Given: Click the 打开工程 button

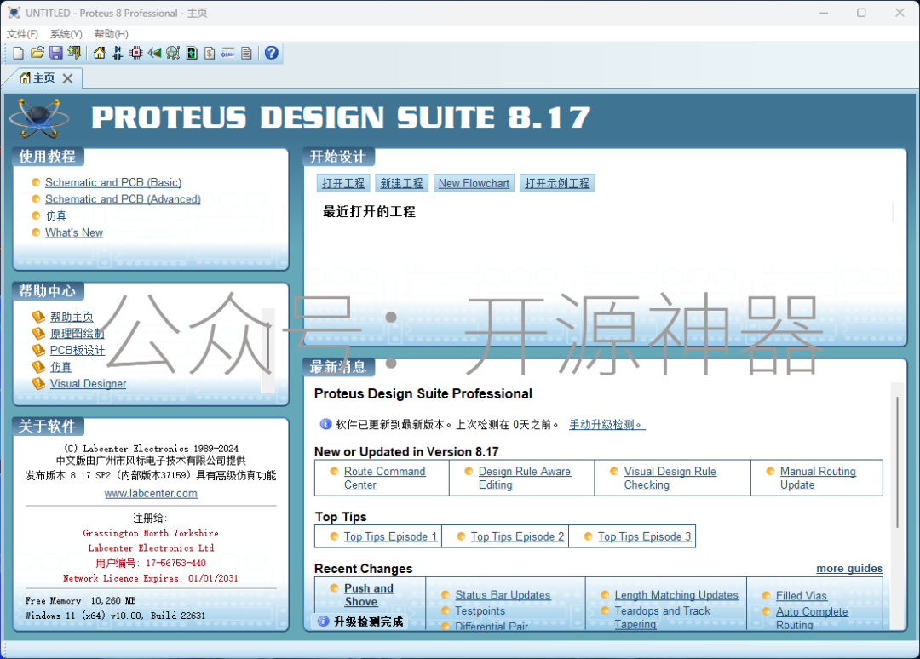Looking at the screenshot, I should click(x=343, y=184).
